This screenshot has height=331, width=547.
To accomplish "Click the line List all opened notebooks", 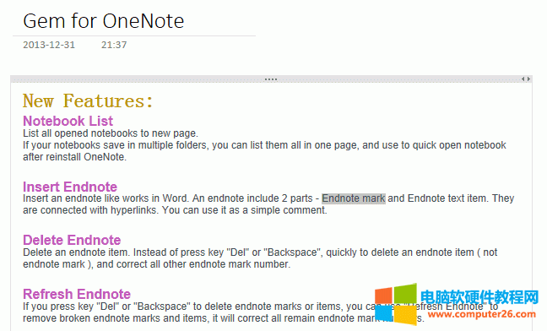I will [111, 133].
